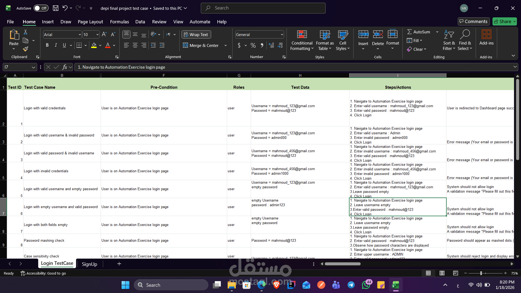
Task: Apply the red Font Color
Action: click(108, 45)
